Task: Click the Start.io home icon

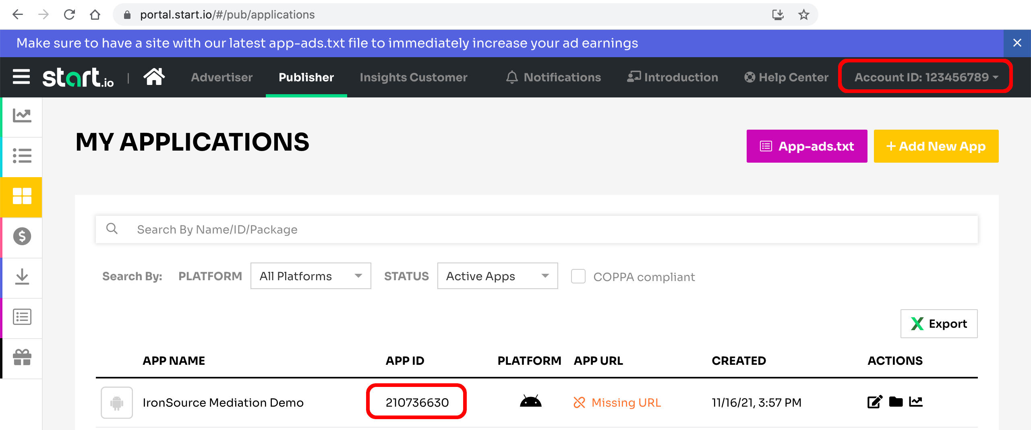Action: pos(155,76)
